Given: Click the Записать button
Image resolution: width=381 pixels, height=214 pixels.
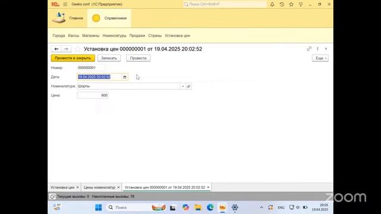Looking at the screenshot, I should [109, 58].
